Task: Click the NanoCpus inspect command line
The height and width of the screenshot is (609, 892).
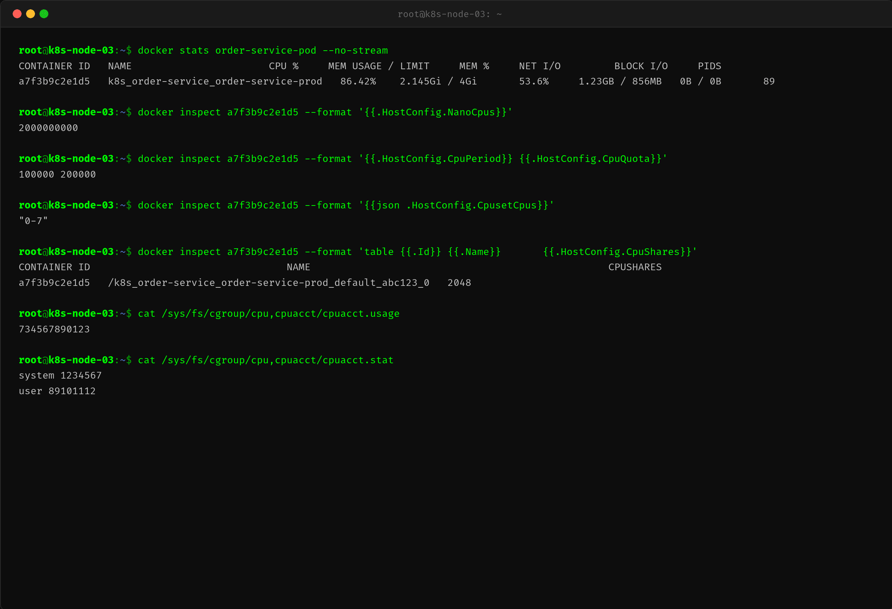Action: (325, 112)
